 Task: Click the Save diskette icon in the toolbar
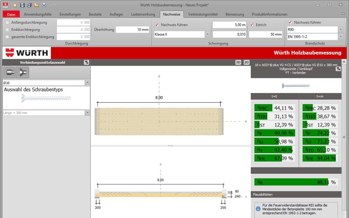pos(22,5)
